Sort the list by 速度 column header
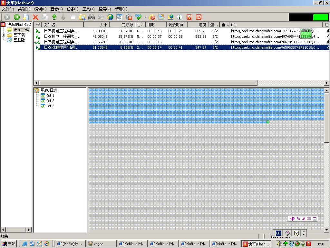This screenshot has height=248, width=330. [198, 25]
